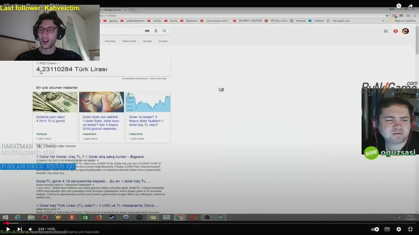Open the Caffeine bookmark
This screenshot has height=235, width=419.
pyautogui.click(x=316, y=21)
